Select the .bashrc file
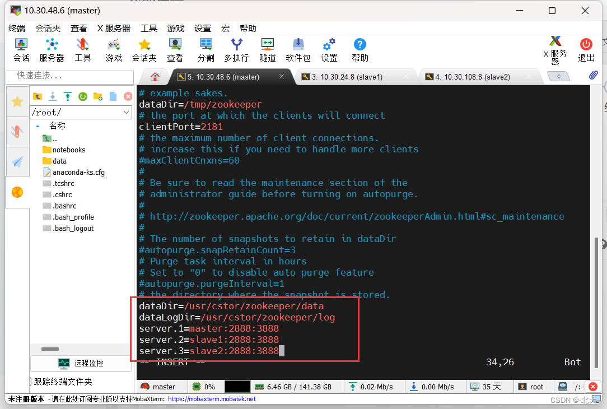The width and height of the screenshot is (607, 409). pyautogui.click(x=59, y=206)
